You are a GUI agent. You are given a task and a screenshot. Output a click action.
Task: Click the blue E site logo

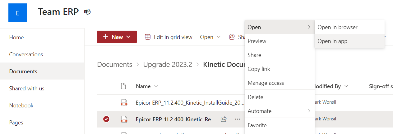[x=17, y=13]
